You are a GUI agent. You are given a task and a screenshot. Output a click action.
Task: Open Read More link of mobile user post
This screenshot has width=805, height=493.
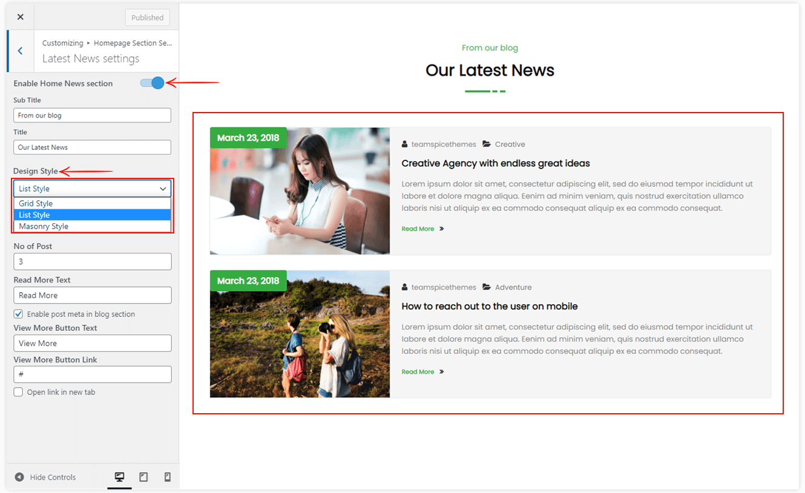tap(418, 371)
